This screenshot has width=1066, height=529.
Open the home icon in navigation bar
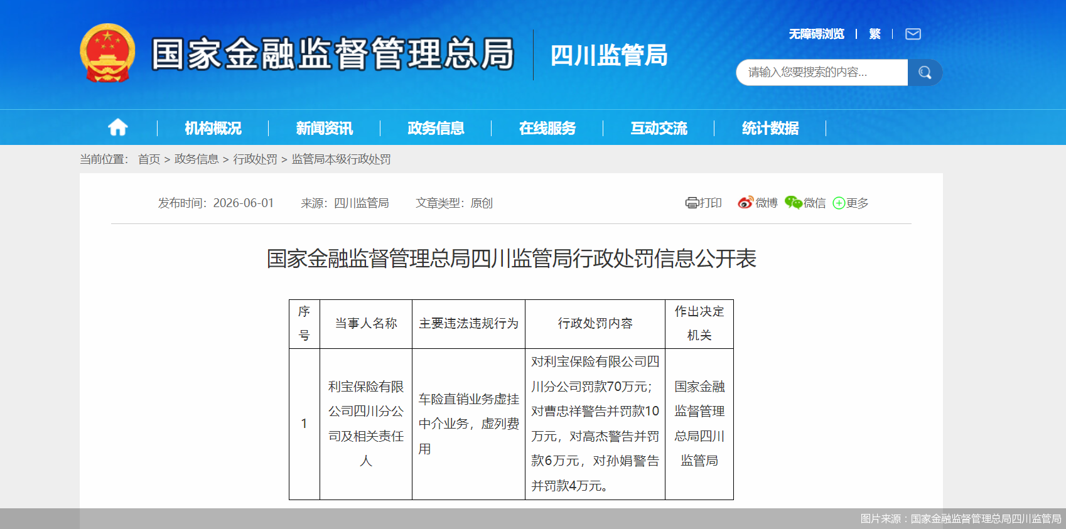[118, 128]
